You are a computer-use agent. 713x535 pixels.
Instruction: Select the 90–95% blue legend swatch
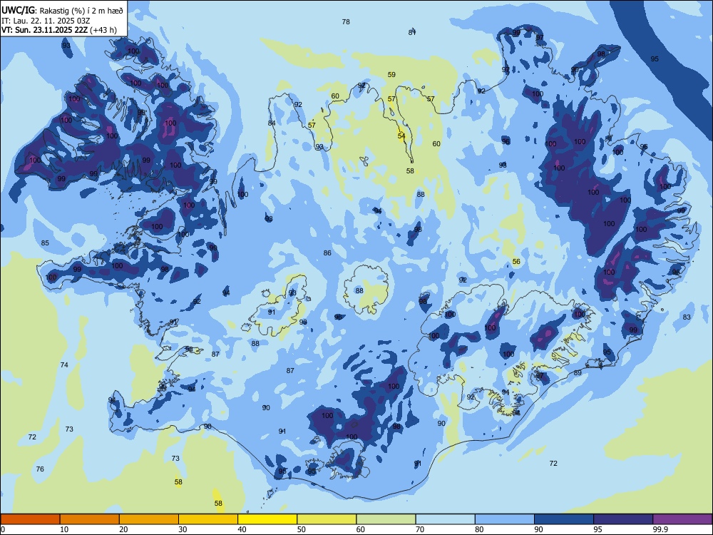click(x=564, y=519)
